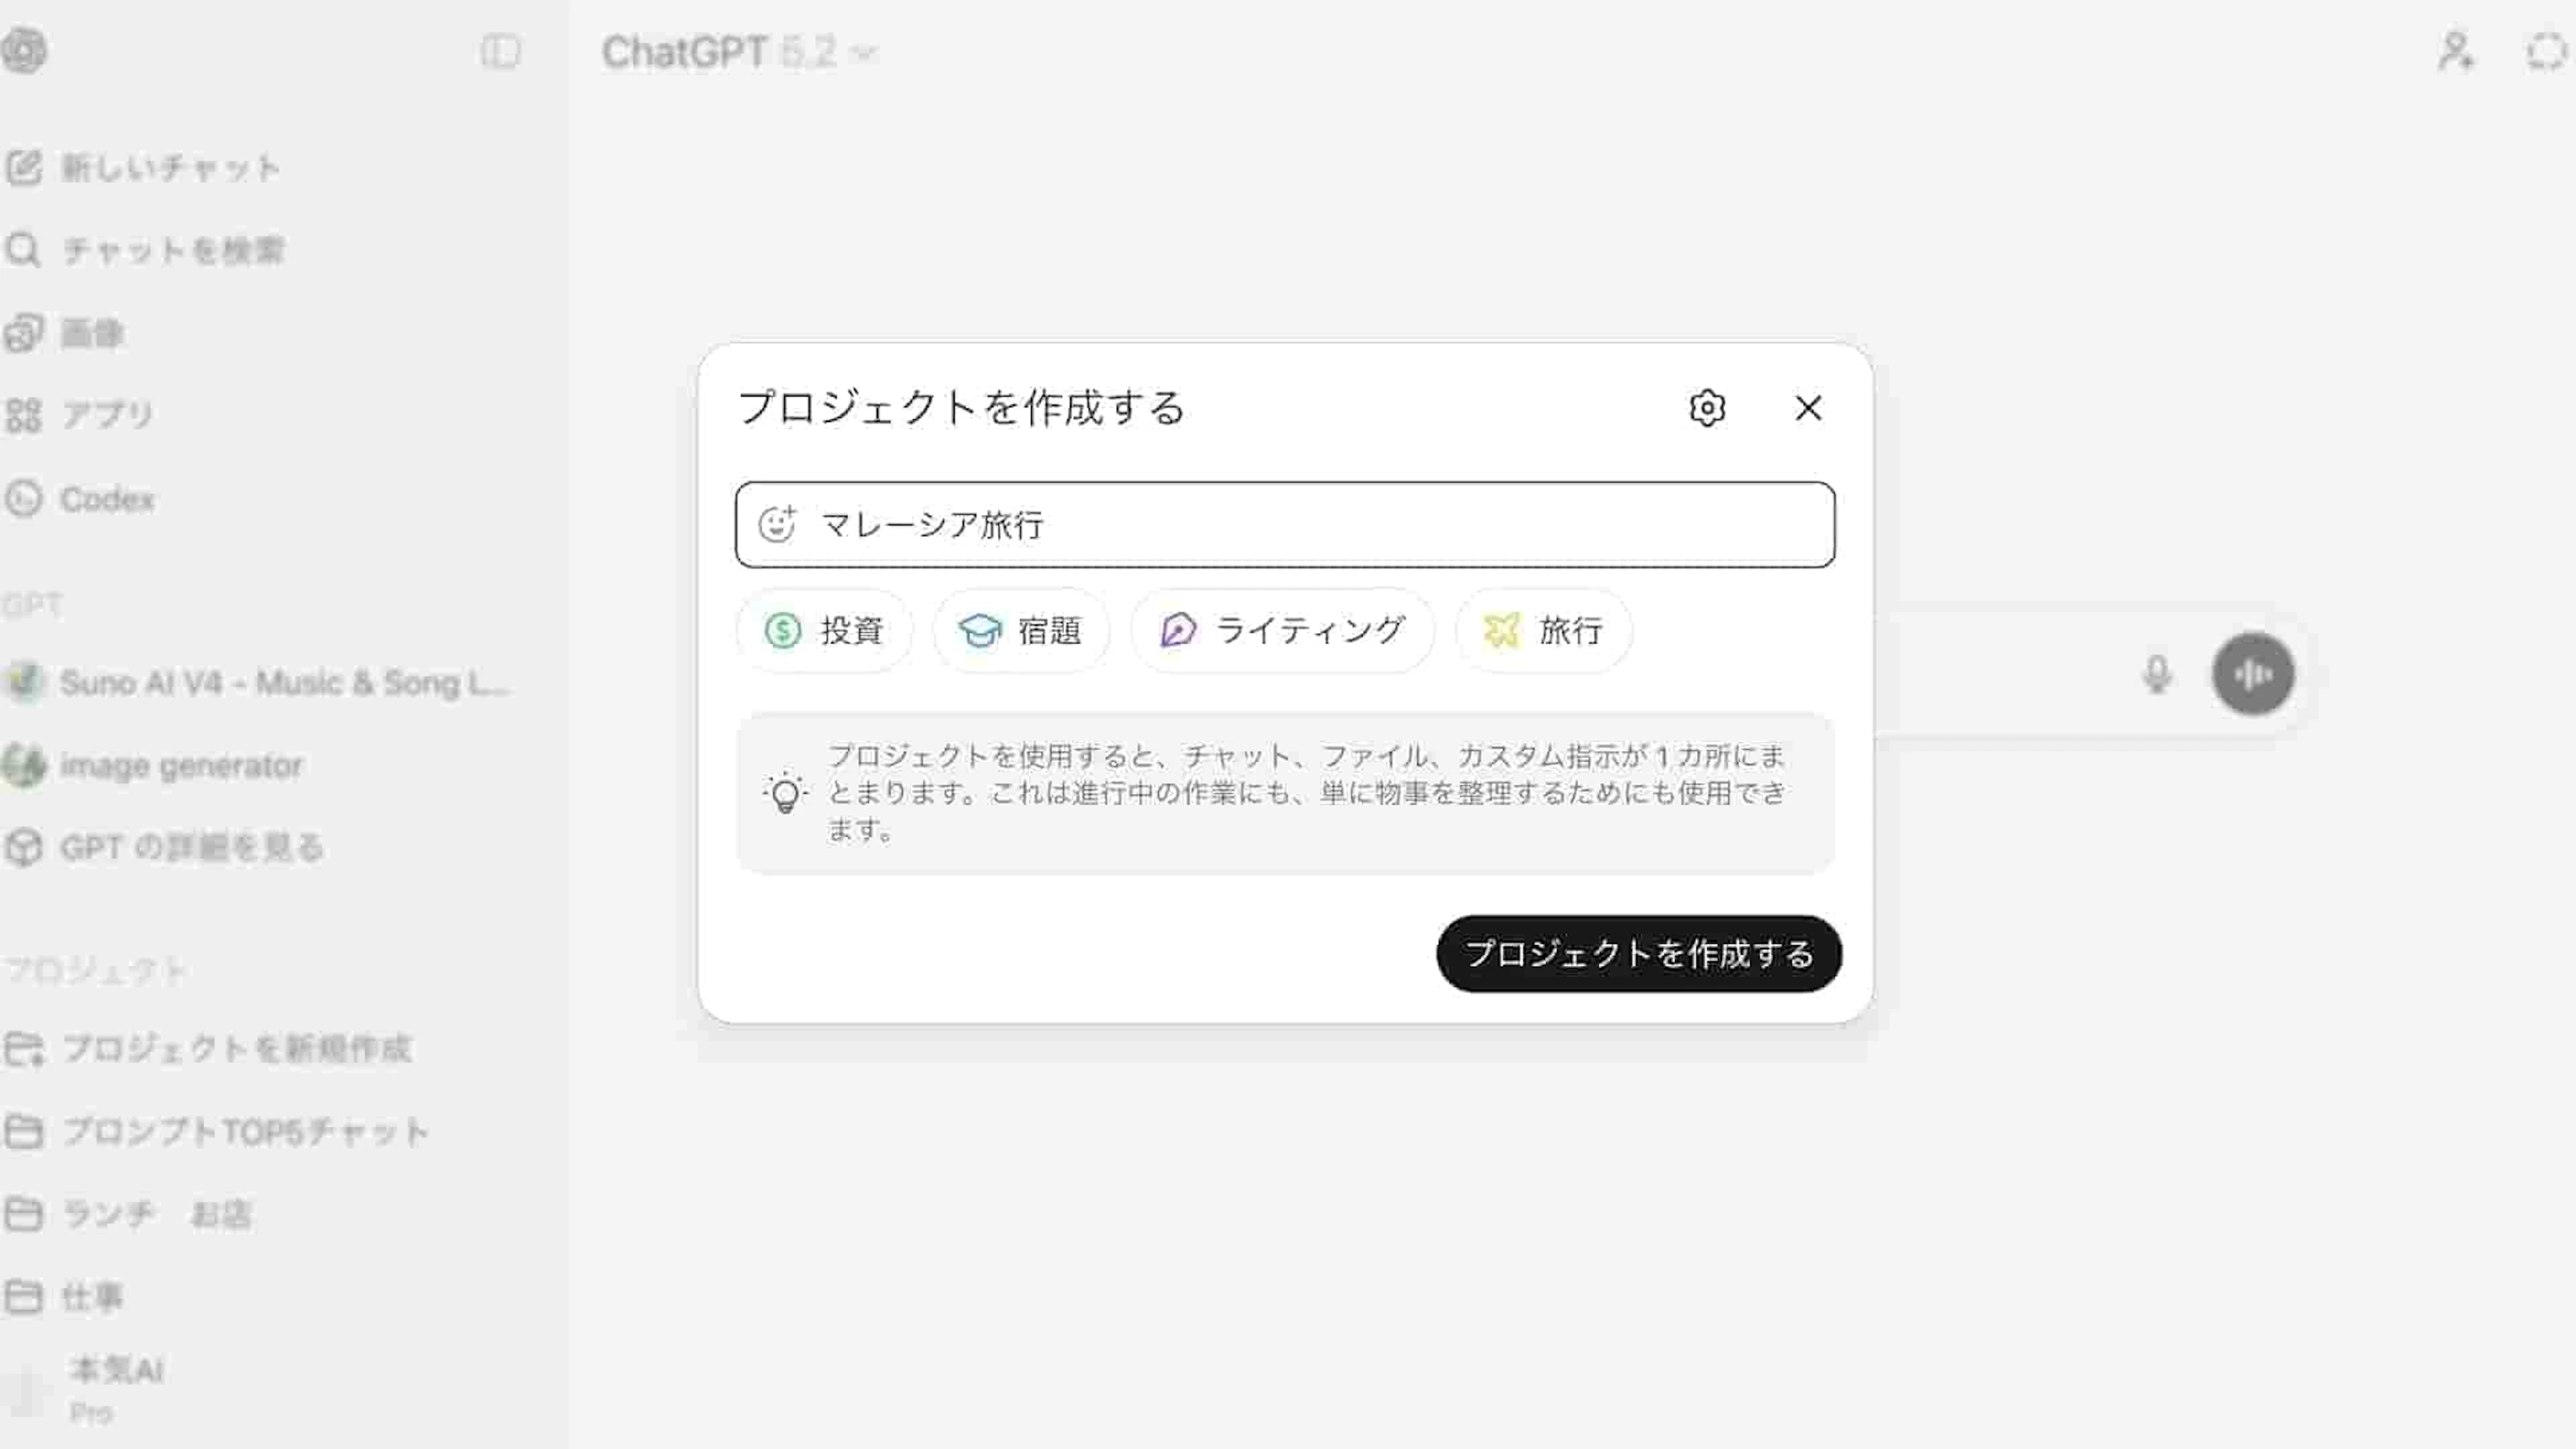Open プロンプトTOP5チャット project folder
Viewport: 2576px width, 1449px height.
[217, 1131]
